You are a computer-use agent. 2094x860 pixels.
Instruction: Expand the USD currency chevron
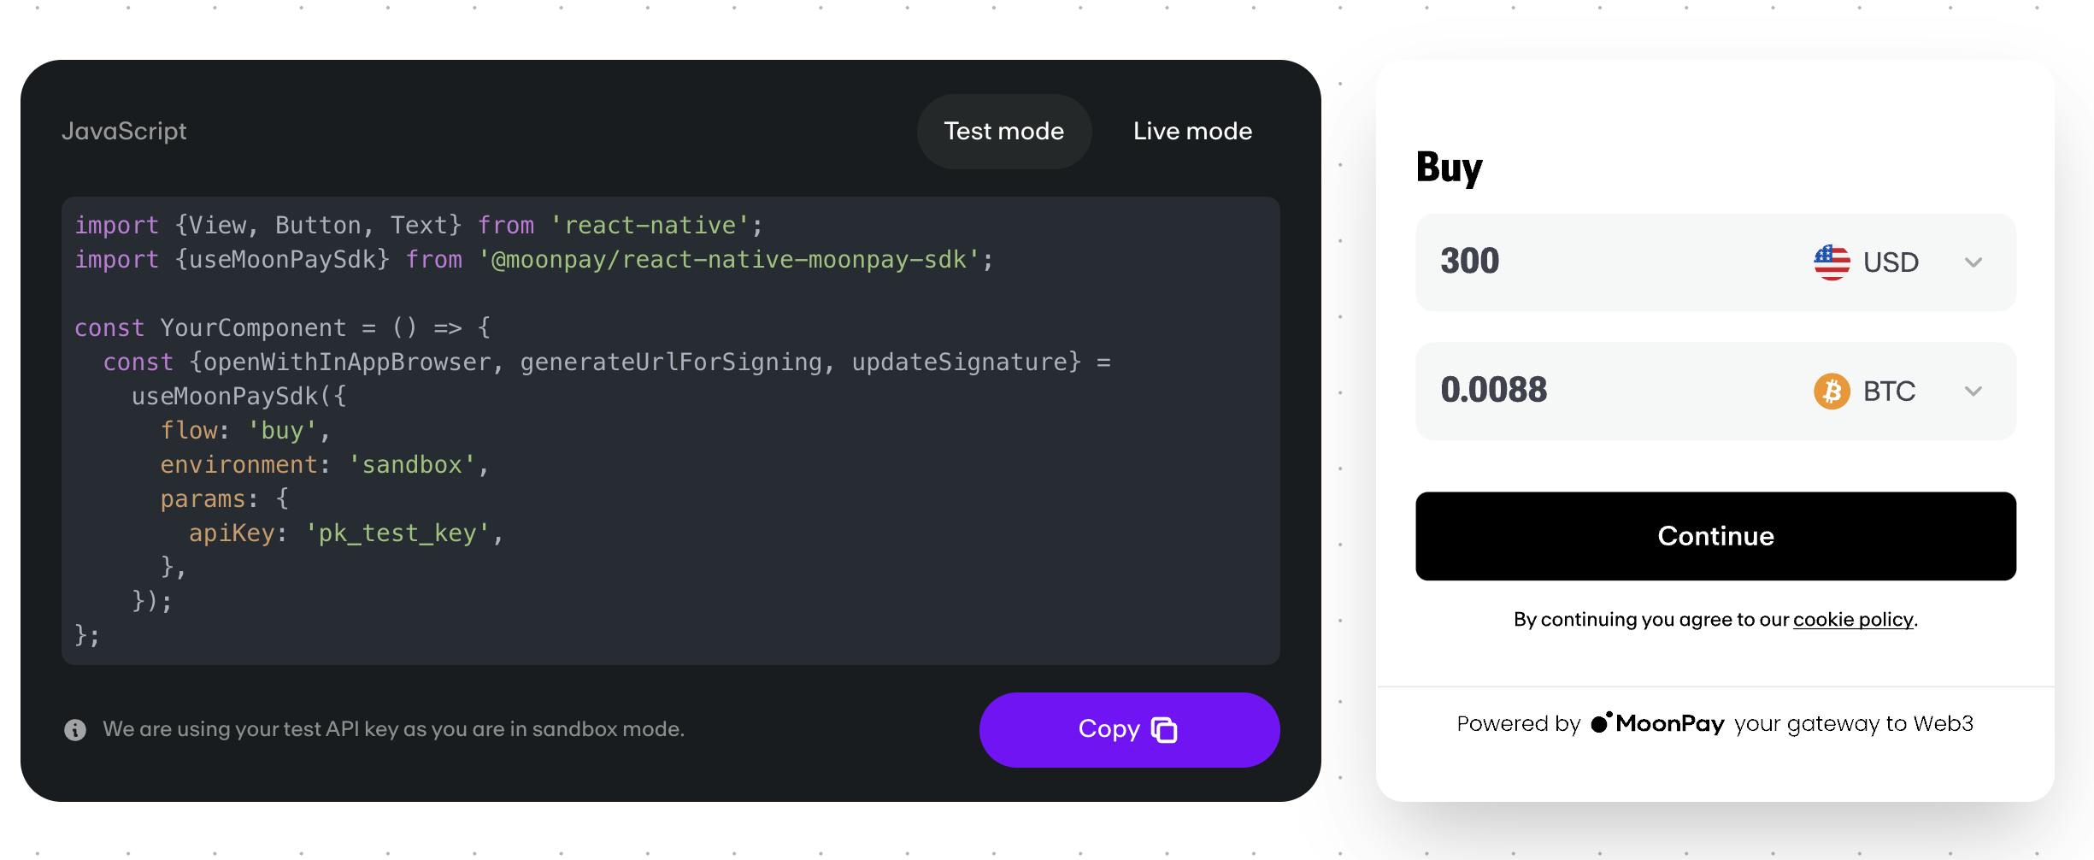pyautogui.click(x=1973, y=262)
